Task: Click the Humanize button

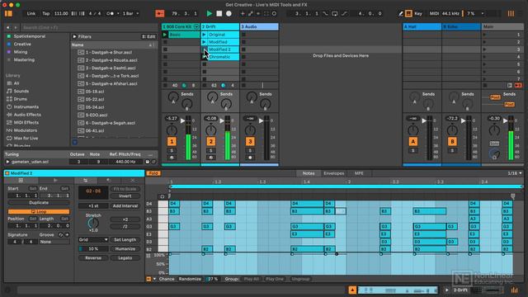Action: click(125, 249)
